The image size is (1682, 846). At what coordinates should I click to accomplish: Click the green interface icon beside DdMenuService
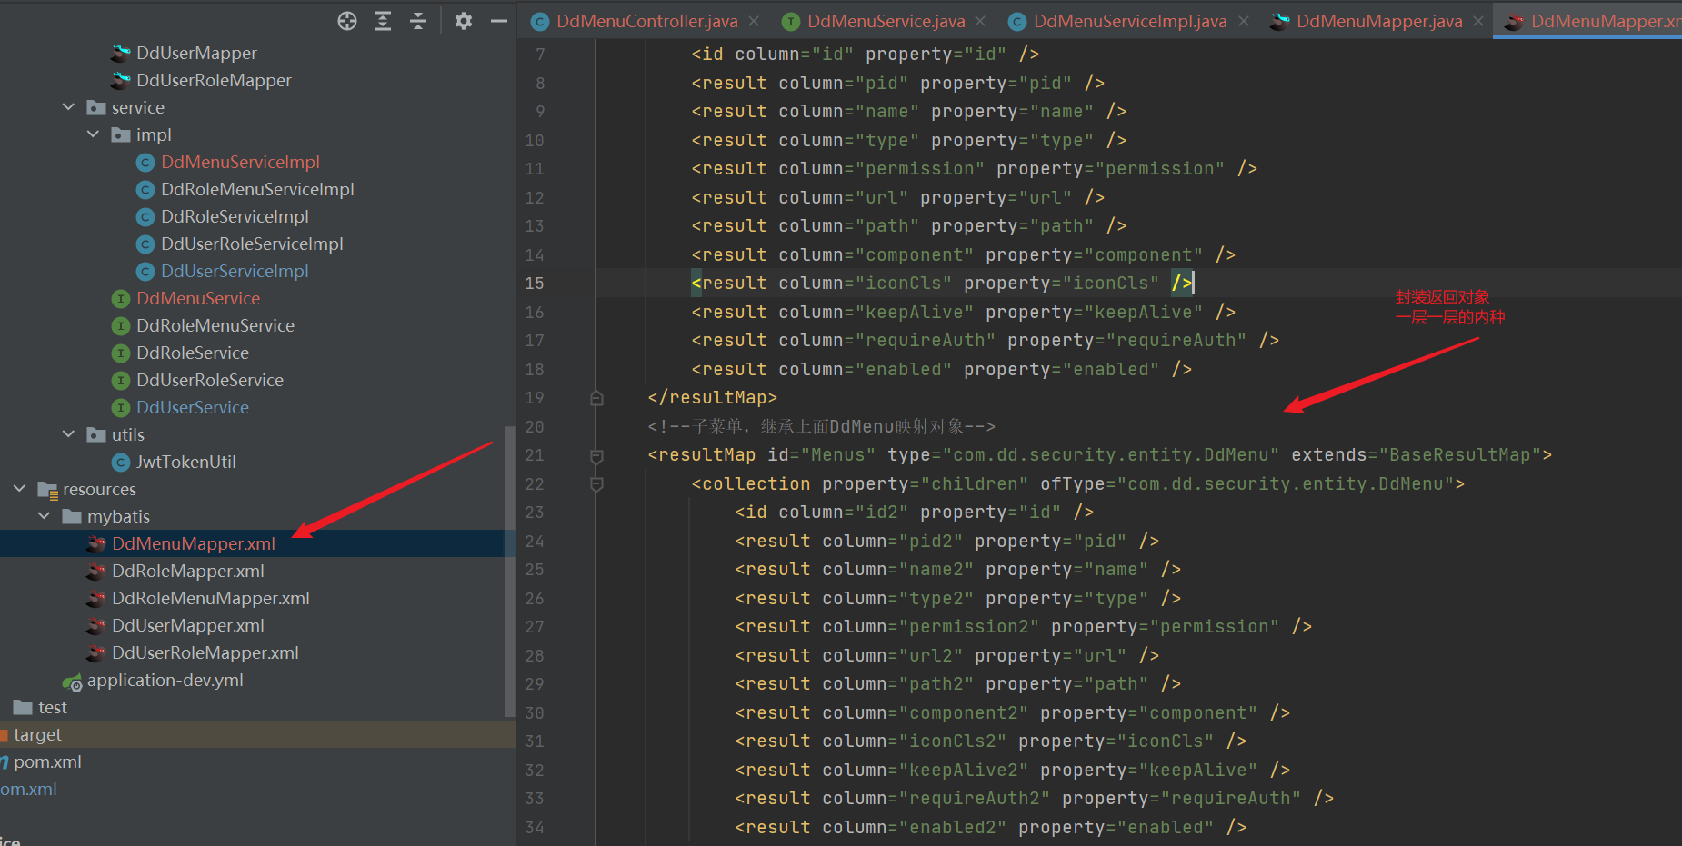pos(121,298)
